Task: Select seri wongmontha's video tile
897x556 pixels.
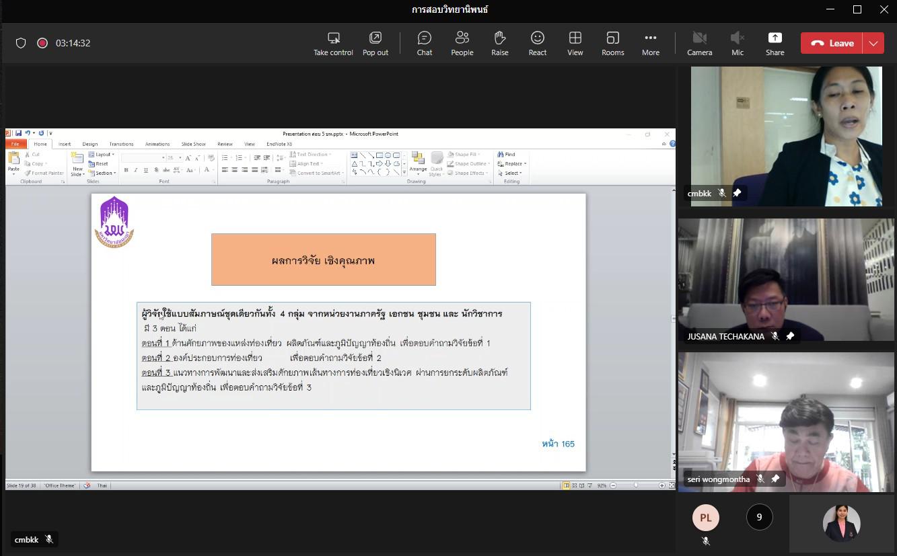Action: (x=787, y=422)
